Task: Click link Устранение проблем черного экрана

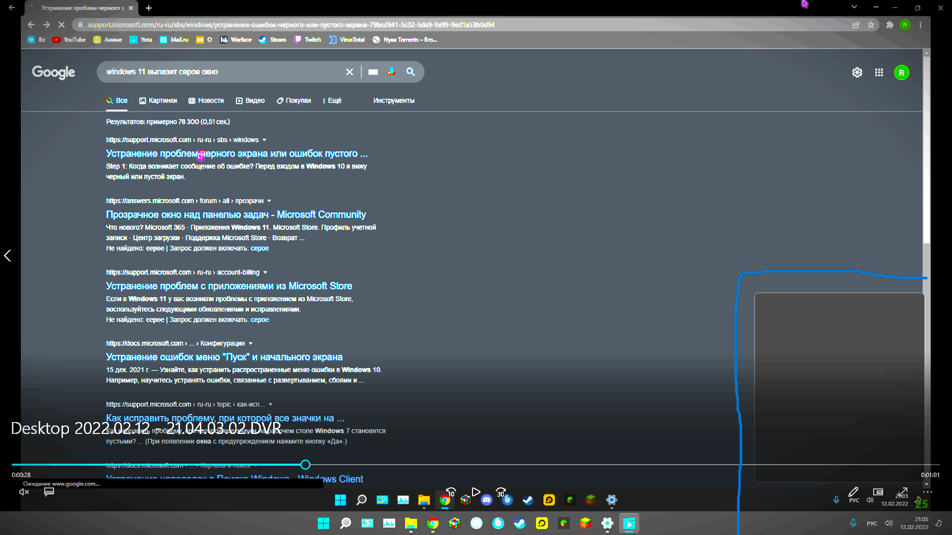Action: [236, 154]
